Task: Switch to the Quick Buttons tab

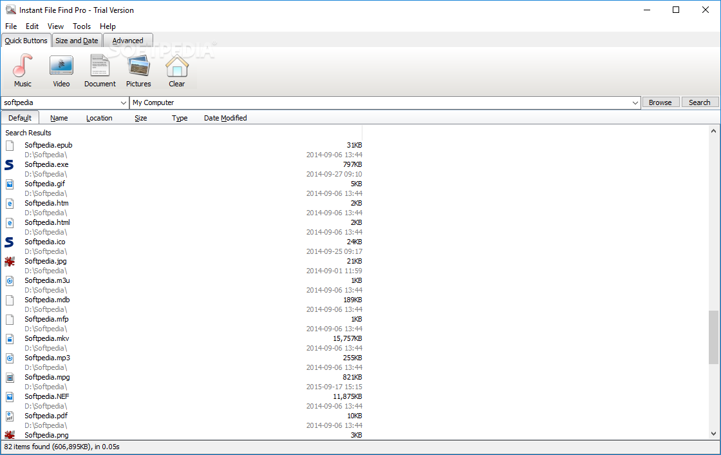Action: [x=26, y=41]
